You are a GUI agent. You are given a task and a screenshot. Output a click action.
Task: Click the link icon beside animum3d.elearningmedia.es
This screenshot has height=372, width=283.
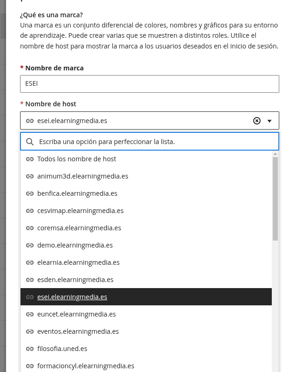pos(30,176)
